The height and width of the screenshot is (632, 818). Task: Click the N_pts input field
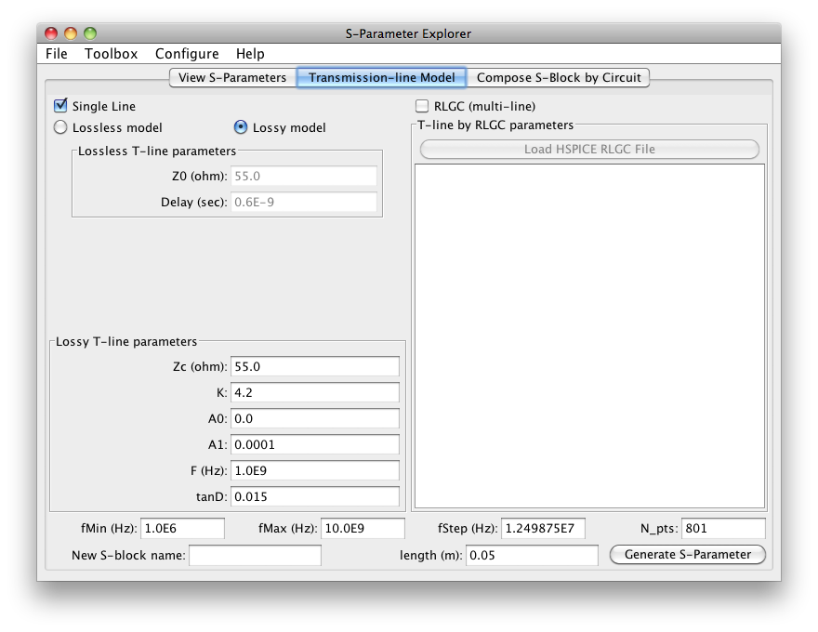coord(723,529)
